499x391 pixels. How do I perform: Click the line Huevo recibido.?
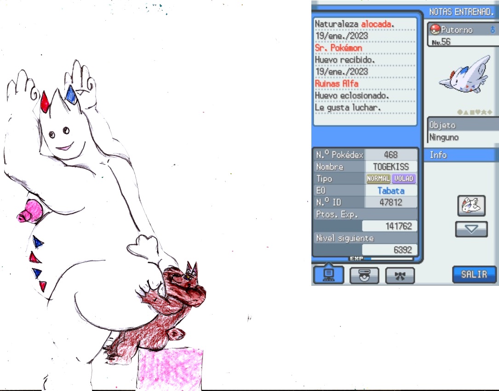344,60
